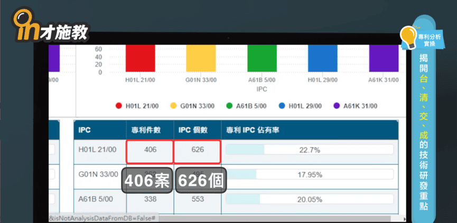Click the 22.7% share progress bar
Screen dimensions: 457x223
[309, 150]
